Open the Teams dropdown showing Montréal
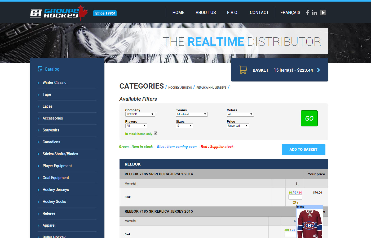Screen dimensions: 371x238 coord(192,114)
